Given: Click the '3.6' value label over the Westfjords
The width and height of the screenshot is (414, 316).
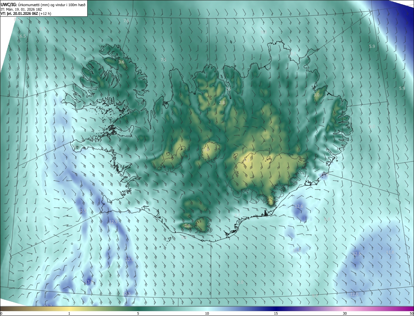Looking at the screenshot, I should coord(121,62).
